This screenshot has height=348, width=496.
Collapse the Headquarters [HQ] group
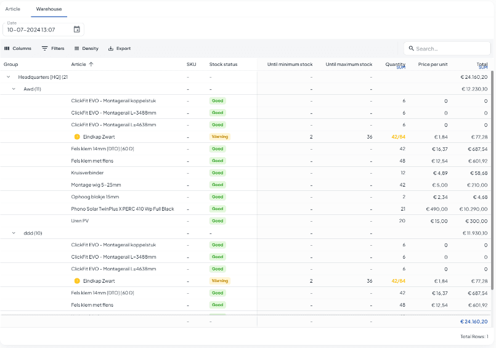(9, 77)
